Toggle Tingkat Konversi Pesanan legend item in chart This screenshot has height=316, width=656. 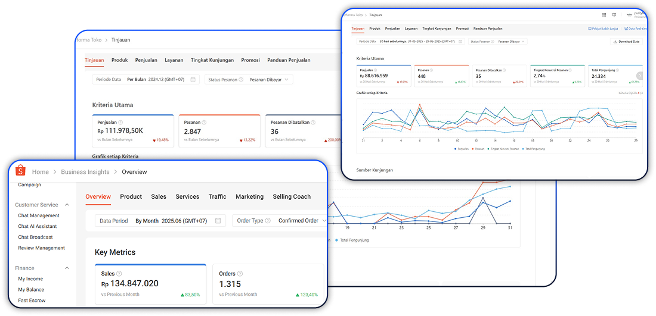503,148
